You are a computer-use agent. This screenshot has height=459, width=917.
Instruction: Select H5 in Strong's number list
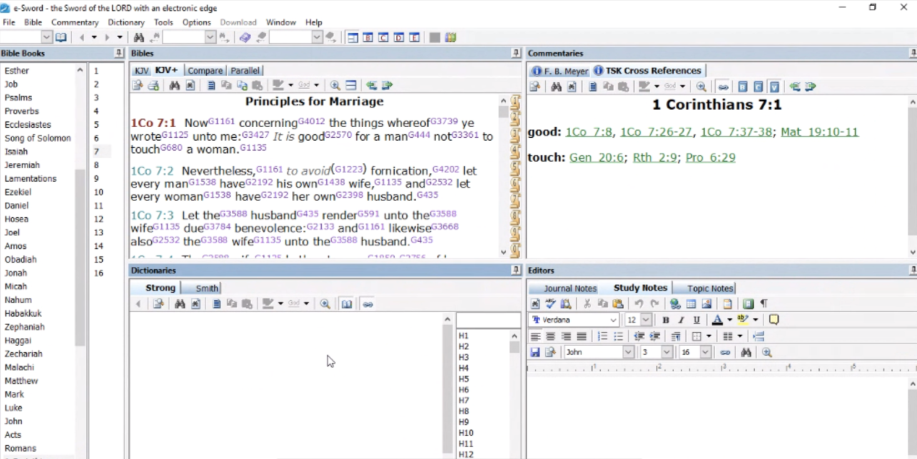coord(464,379)
